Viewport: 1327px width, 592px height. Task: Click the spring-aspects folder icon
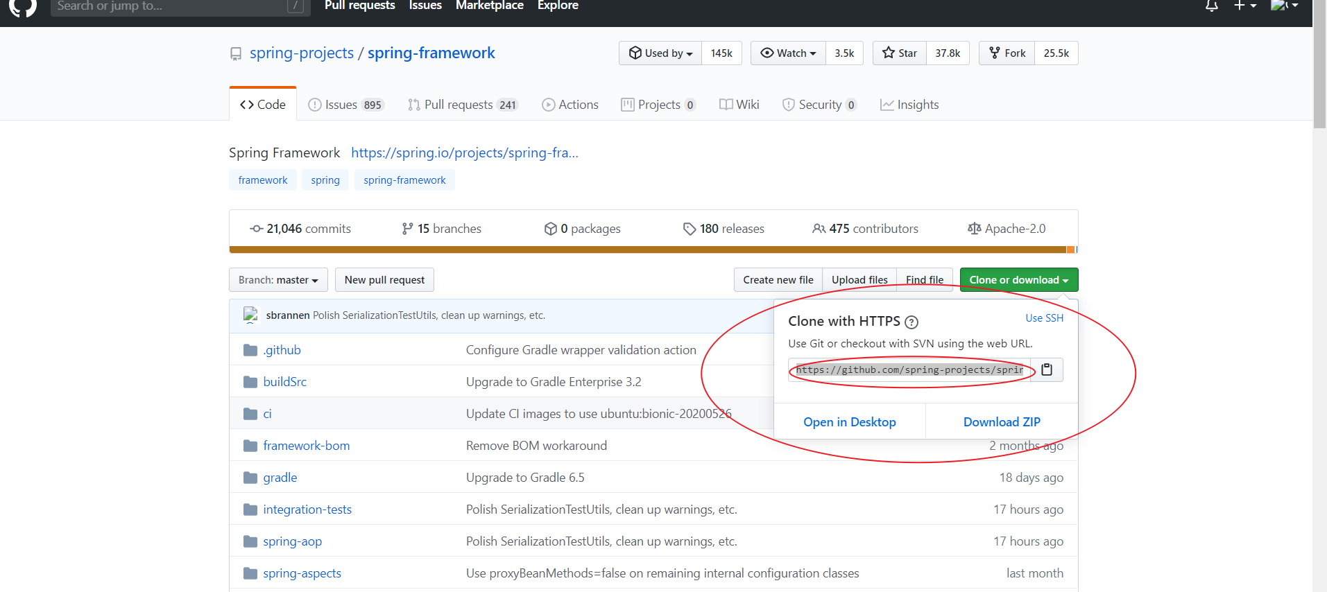[250, 573]
